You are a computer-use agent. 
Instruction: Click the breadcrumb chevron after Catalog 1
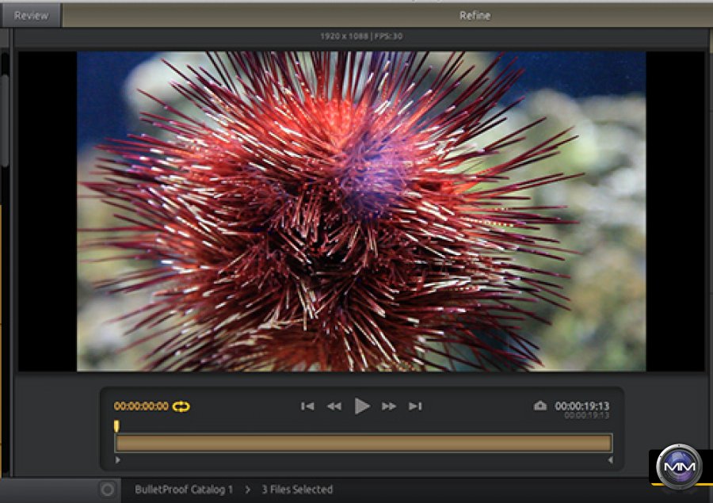[x=247, y=490]
